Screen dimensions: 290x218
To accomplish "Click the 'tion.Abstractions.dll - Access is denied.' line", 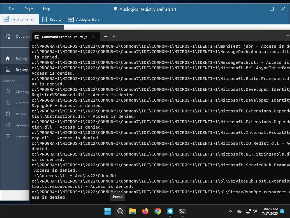I will click(84, 116).
